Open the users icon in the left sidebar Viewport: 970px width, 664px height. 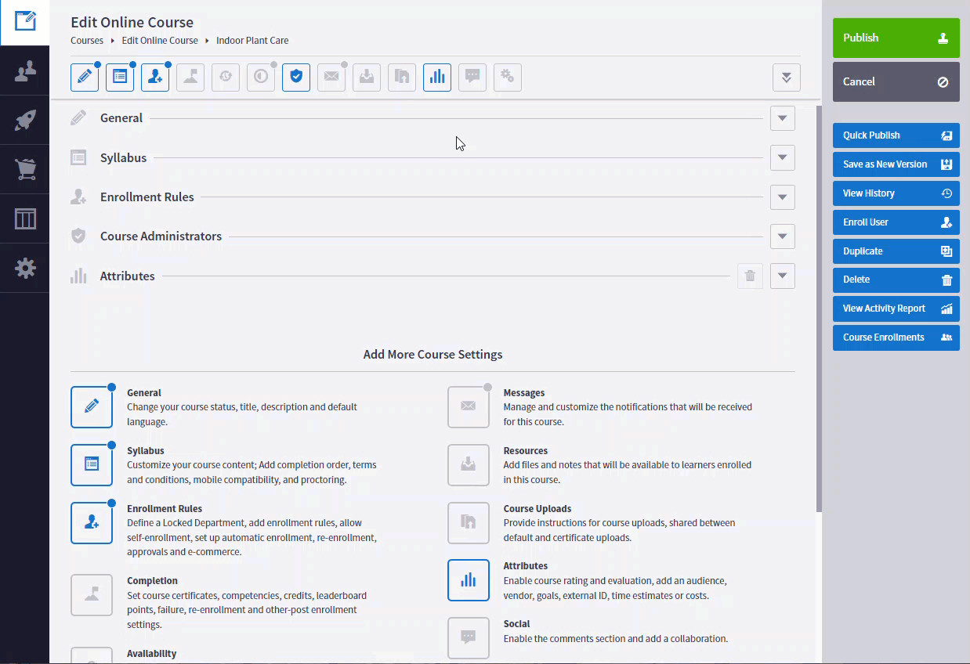[25, 71]
